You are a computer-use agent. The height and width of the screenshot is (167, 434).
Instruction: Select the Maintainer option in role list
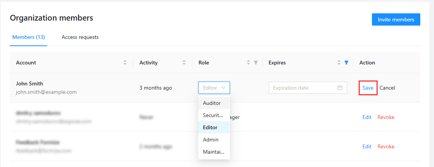214,152
